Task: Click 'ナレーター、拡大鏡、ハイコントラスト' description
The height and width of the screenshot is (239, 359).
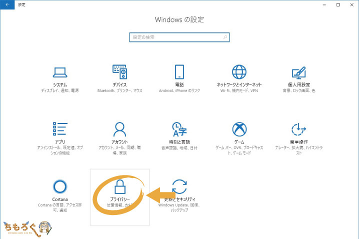Action: coord(299,150)
